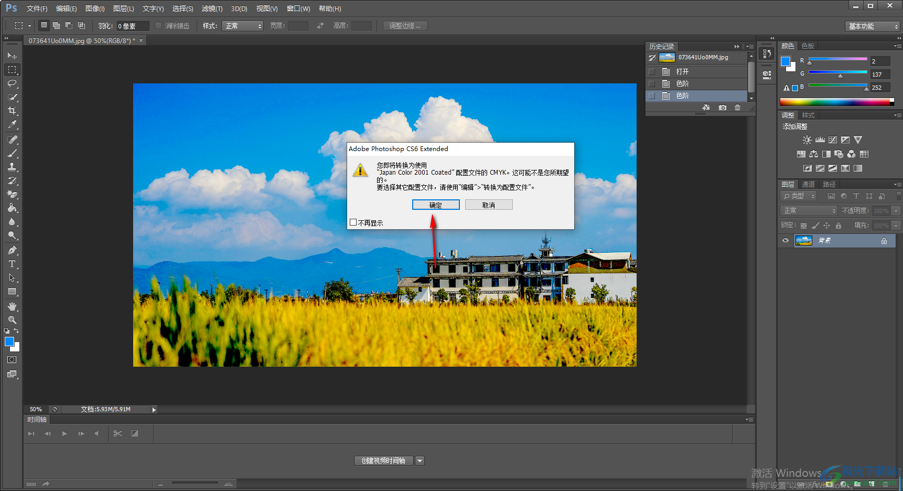Click the timeline scissors split icon

click(x=117, y=433)
